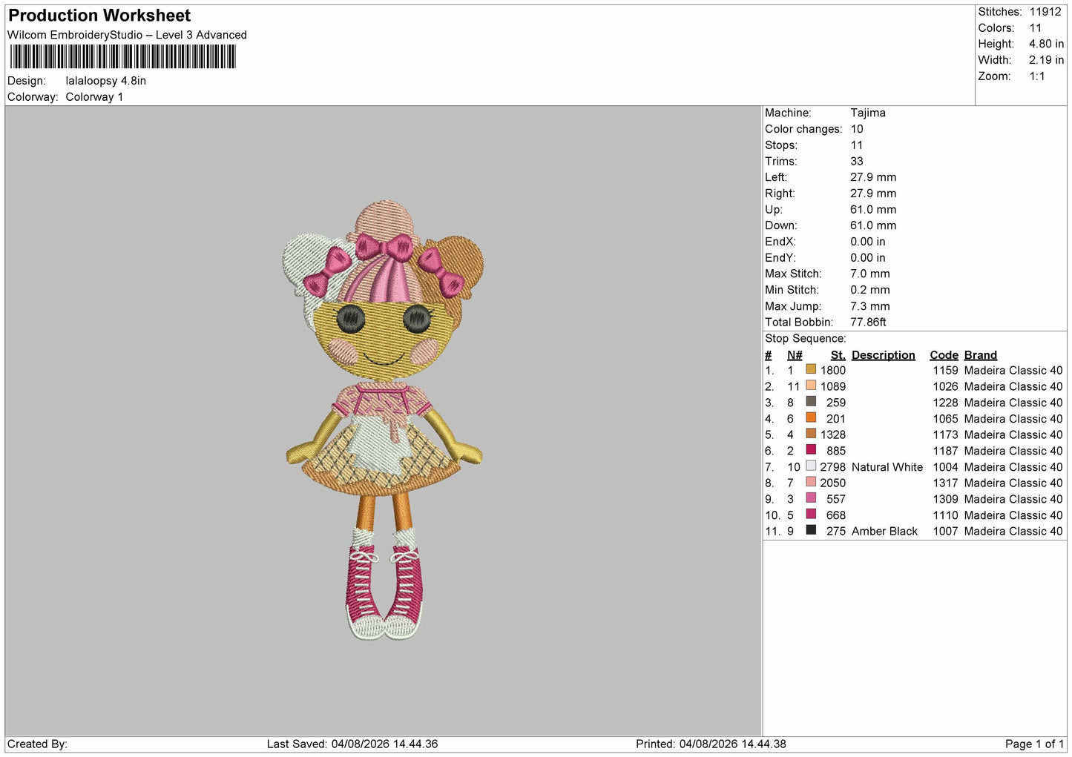Click the Width value 2.19 in
The width and height of the screenshot is (1072, 757).
click(x=1046, y=60)
